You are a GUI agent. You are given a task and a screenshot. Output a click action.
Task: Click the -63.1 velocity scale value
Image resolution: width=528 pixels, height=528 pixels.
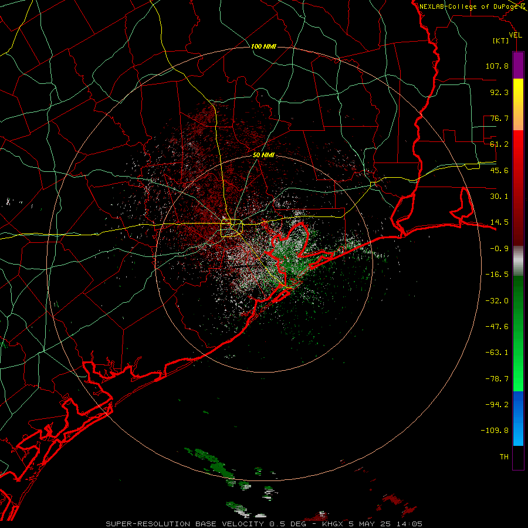[497, 353]
